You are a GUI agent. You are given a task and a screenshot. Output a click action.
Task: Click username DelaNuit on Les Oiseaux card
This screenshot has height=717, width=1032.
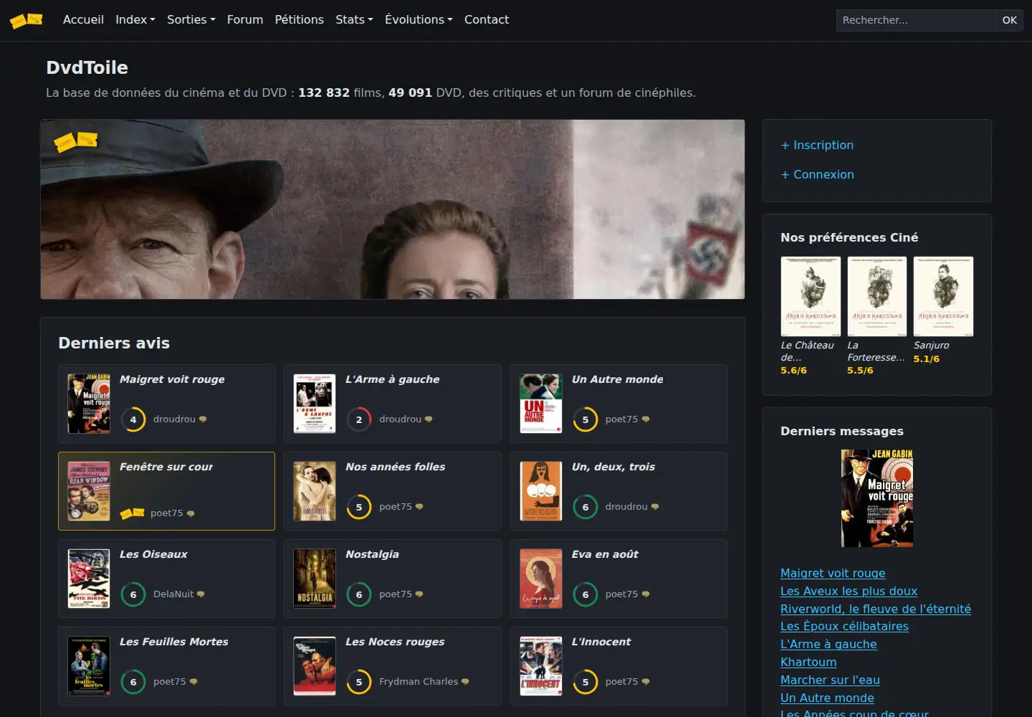pyautogui.click(x=173, y=594)
